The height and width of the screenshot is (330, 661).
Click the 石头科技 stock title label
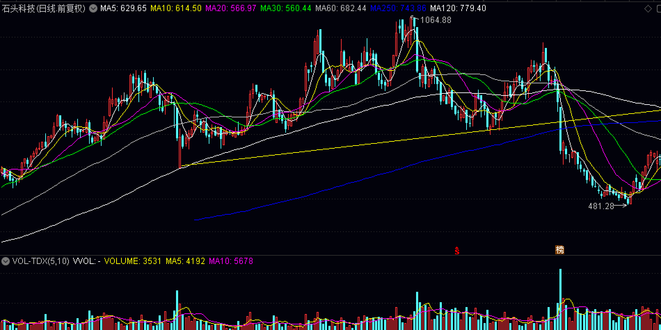coord(43,8)
